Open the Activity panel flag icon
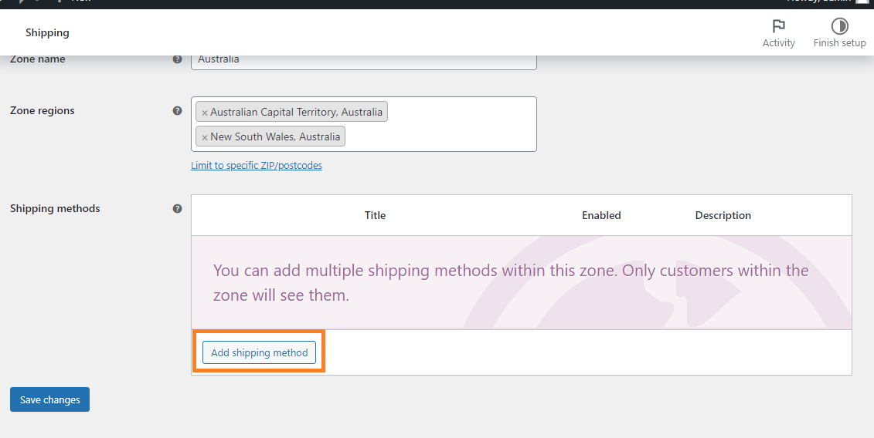874x438 pixels. [778, 25]
